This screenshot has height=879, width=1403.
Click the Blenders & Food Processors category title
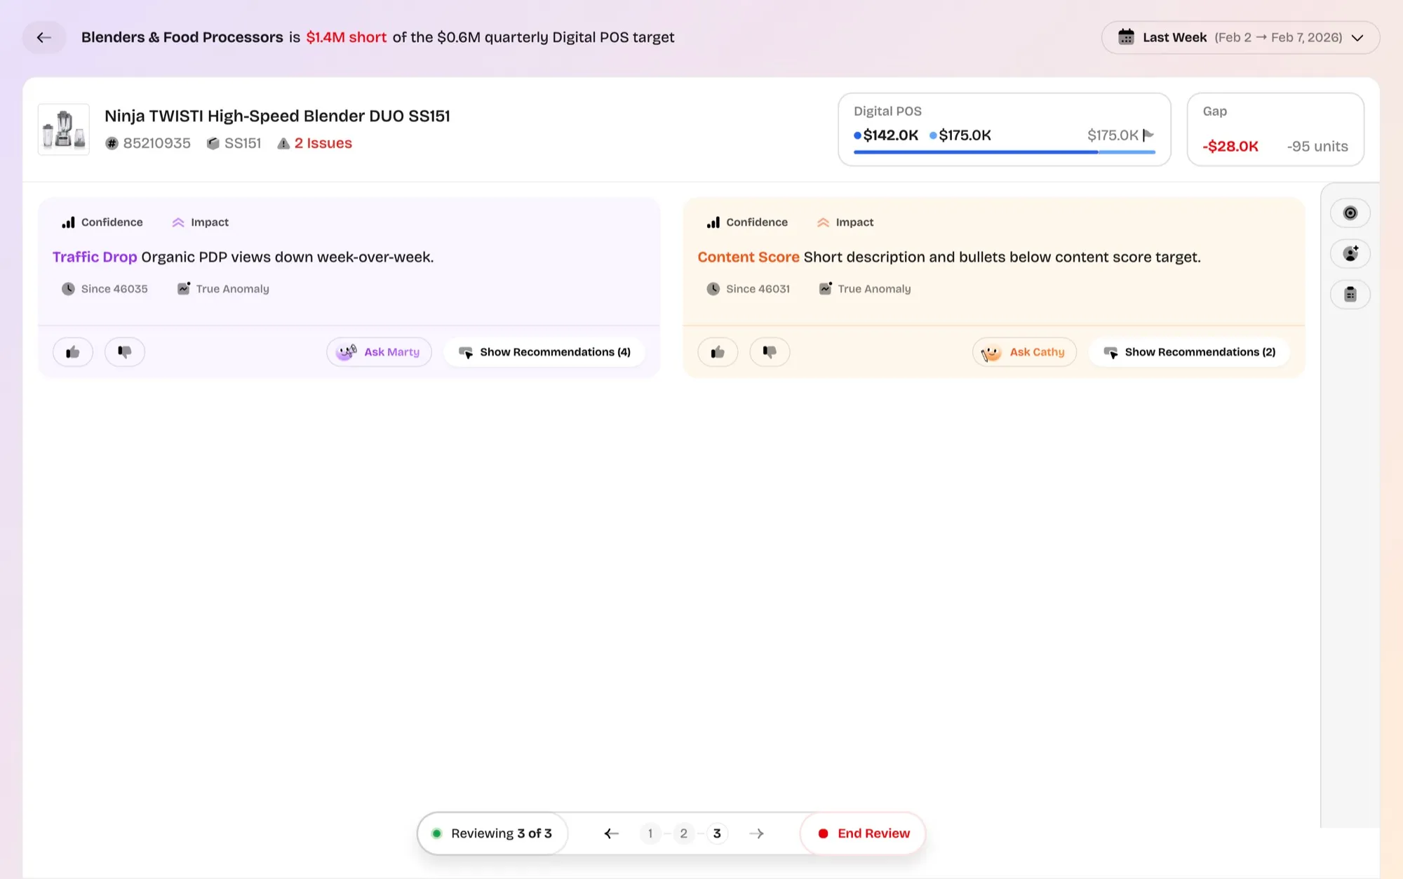(182, 37)
